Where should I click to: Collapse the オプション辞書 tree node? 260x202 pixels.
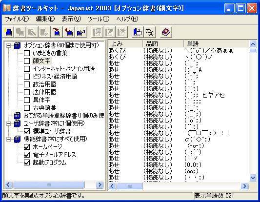click(x=8, y=45)
